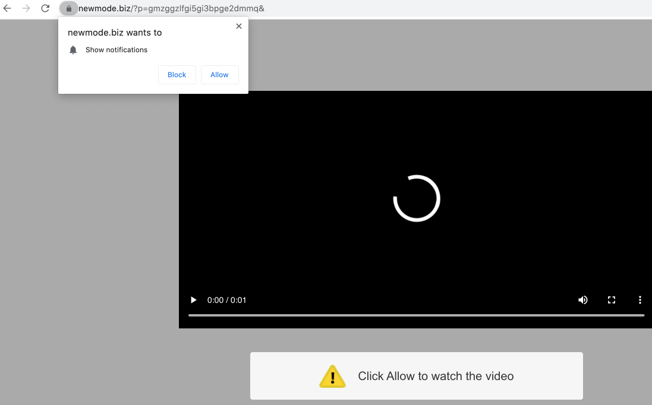
Task: Click the loading spinner in the video
Action: [416, 198]
